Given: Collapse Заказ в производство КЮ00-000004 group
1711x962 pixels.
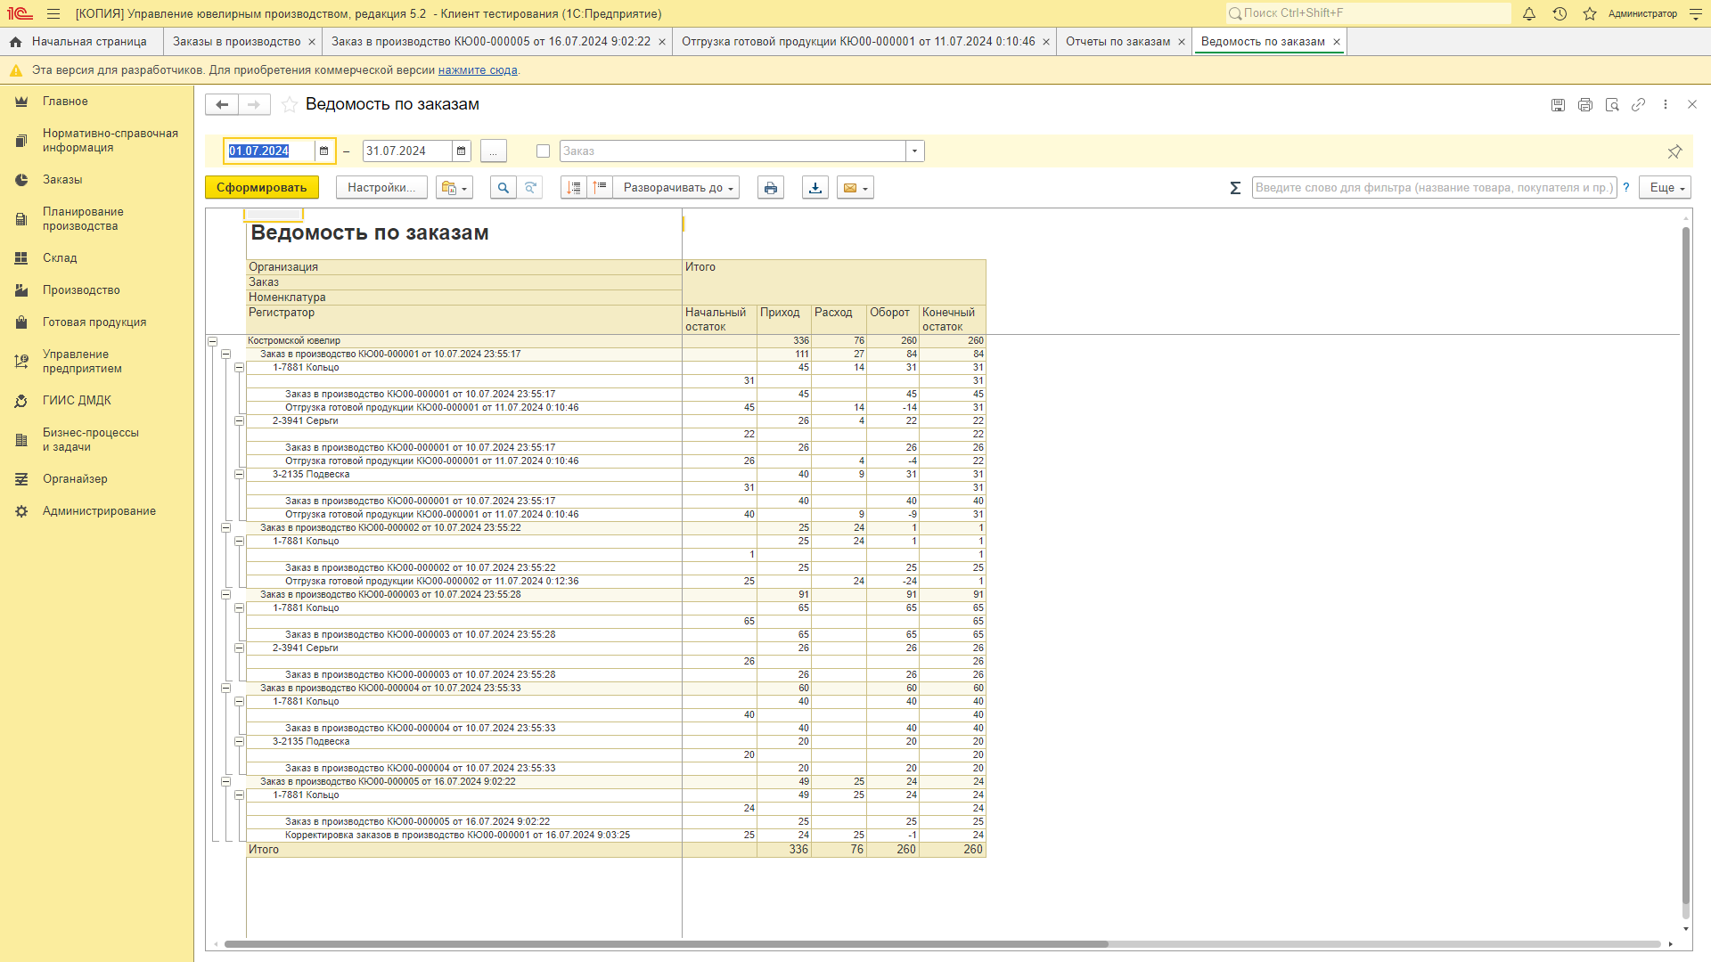Looking at the screenshot, I should 226,689.
